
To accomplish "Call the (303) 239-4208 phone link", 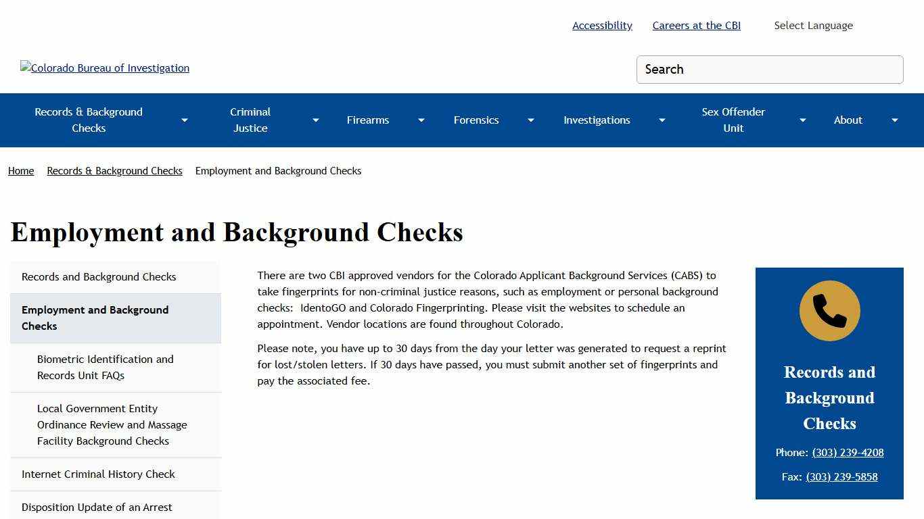I will tap(848, 452).
